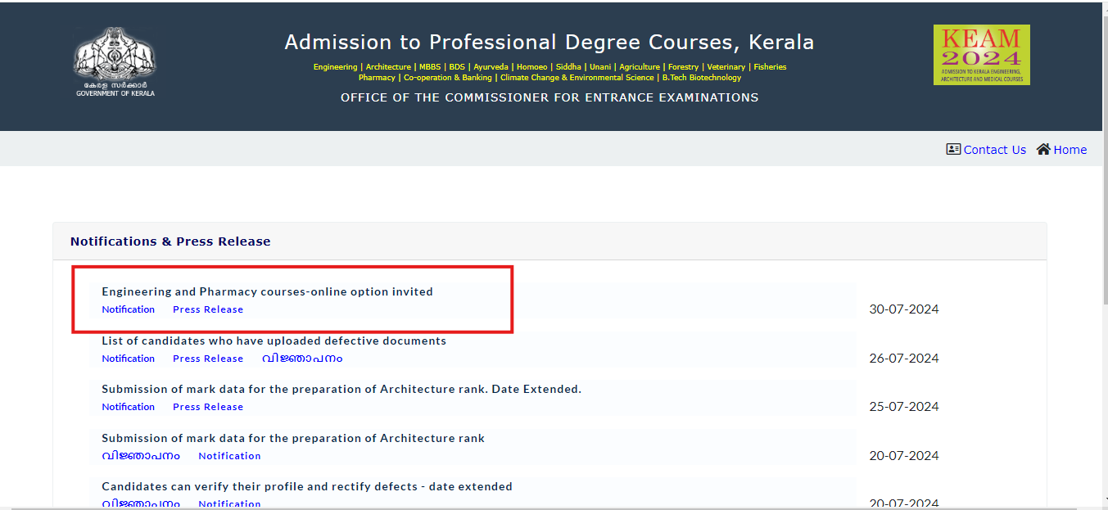Image resolution: width=1108 pixels, height=510 pixels.
Task: Open Press Release for Architecture rank Date Extended
Action: [x=208, y=407]
